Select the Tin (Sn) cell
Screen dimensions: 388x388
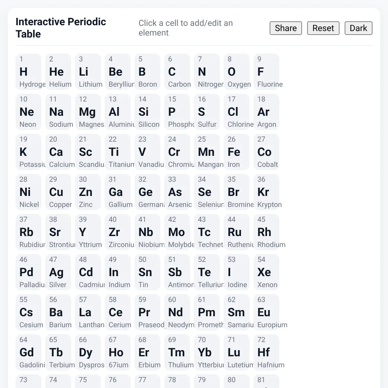point(147,272)
